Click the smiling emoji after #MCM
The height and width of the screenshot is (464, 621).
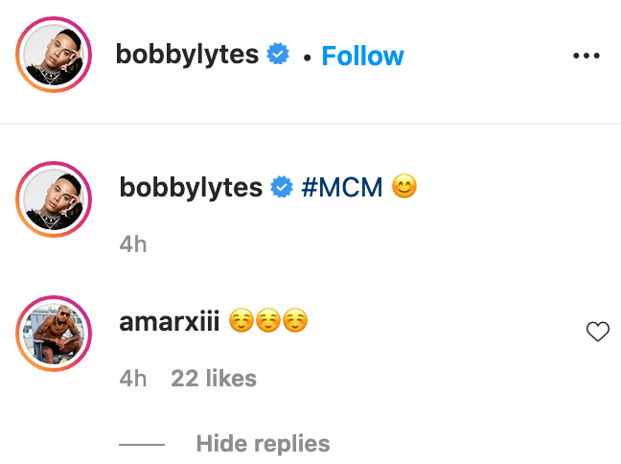pos(405,188)
